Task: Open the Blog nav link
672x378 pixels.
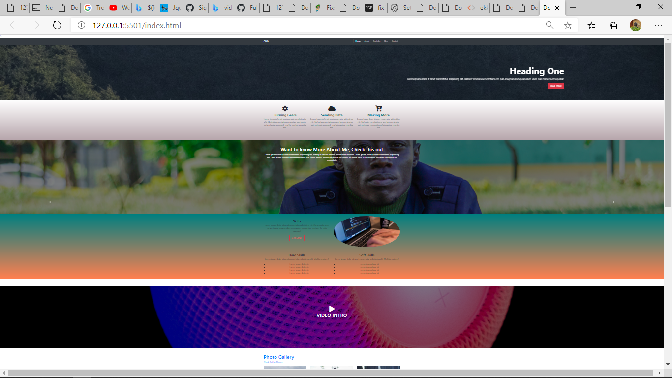Action: (386, 41)
